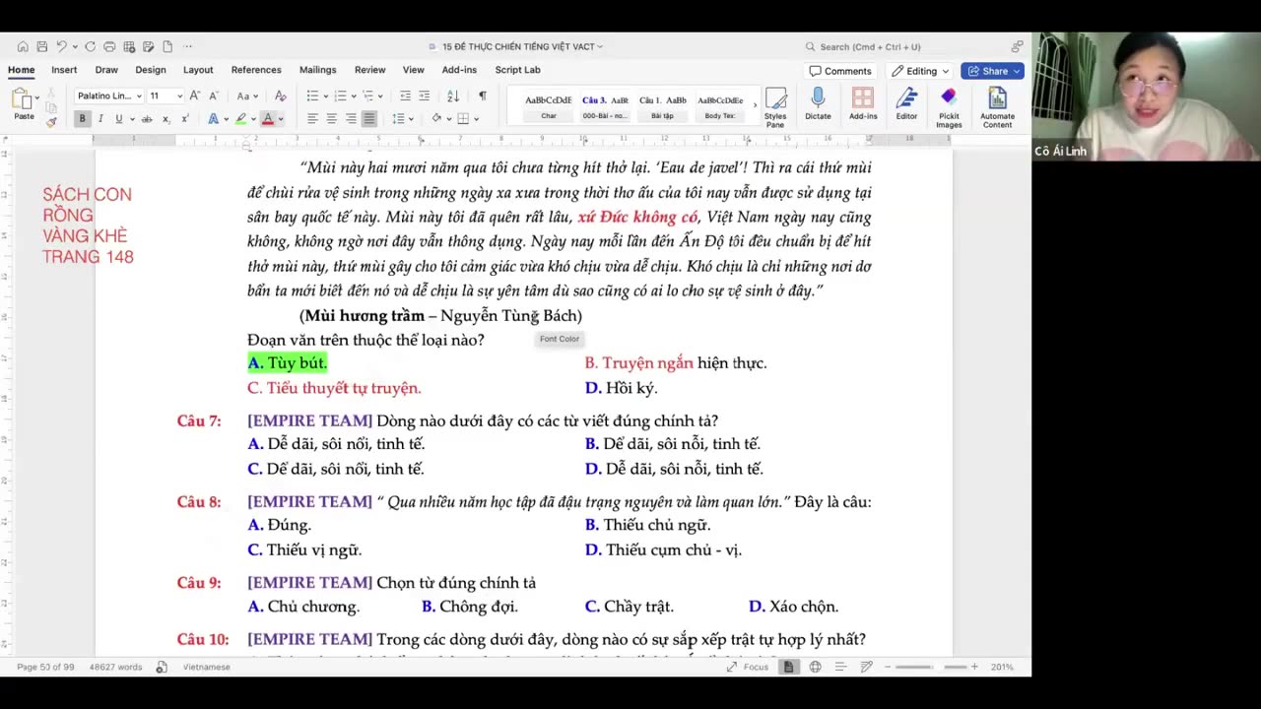Click the green Text Highlight Color button
Screen dimensions: 1261x709
coord(240,118)
